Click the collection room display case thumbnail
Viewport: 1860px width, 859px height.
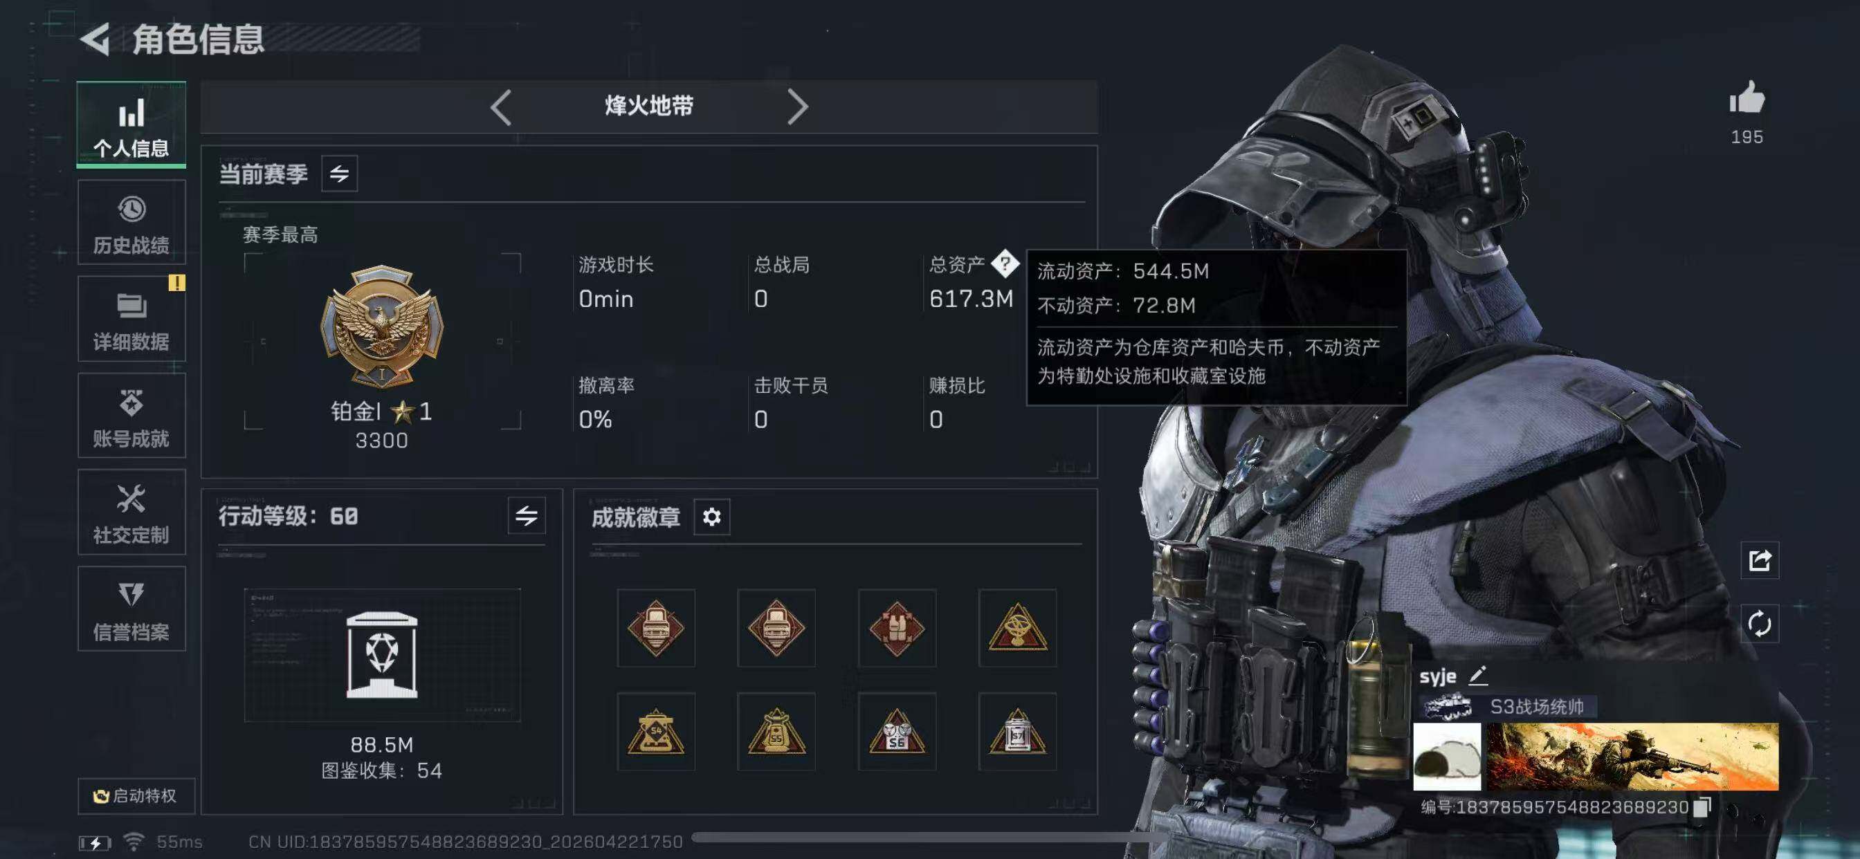[x=382, y=655]
